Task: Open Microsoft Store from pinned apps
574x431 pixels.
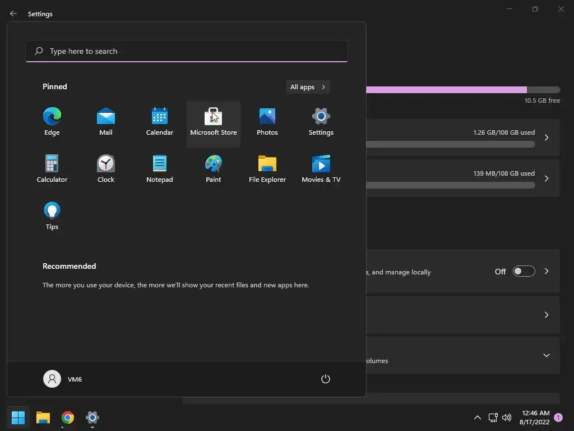Action: click(x=214, y=123)
